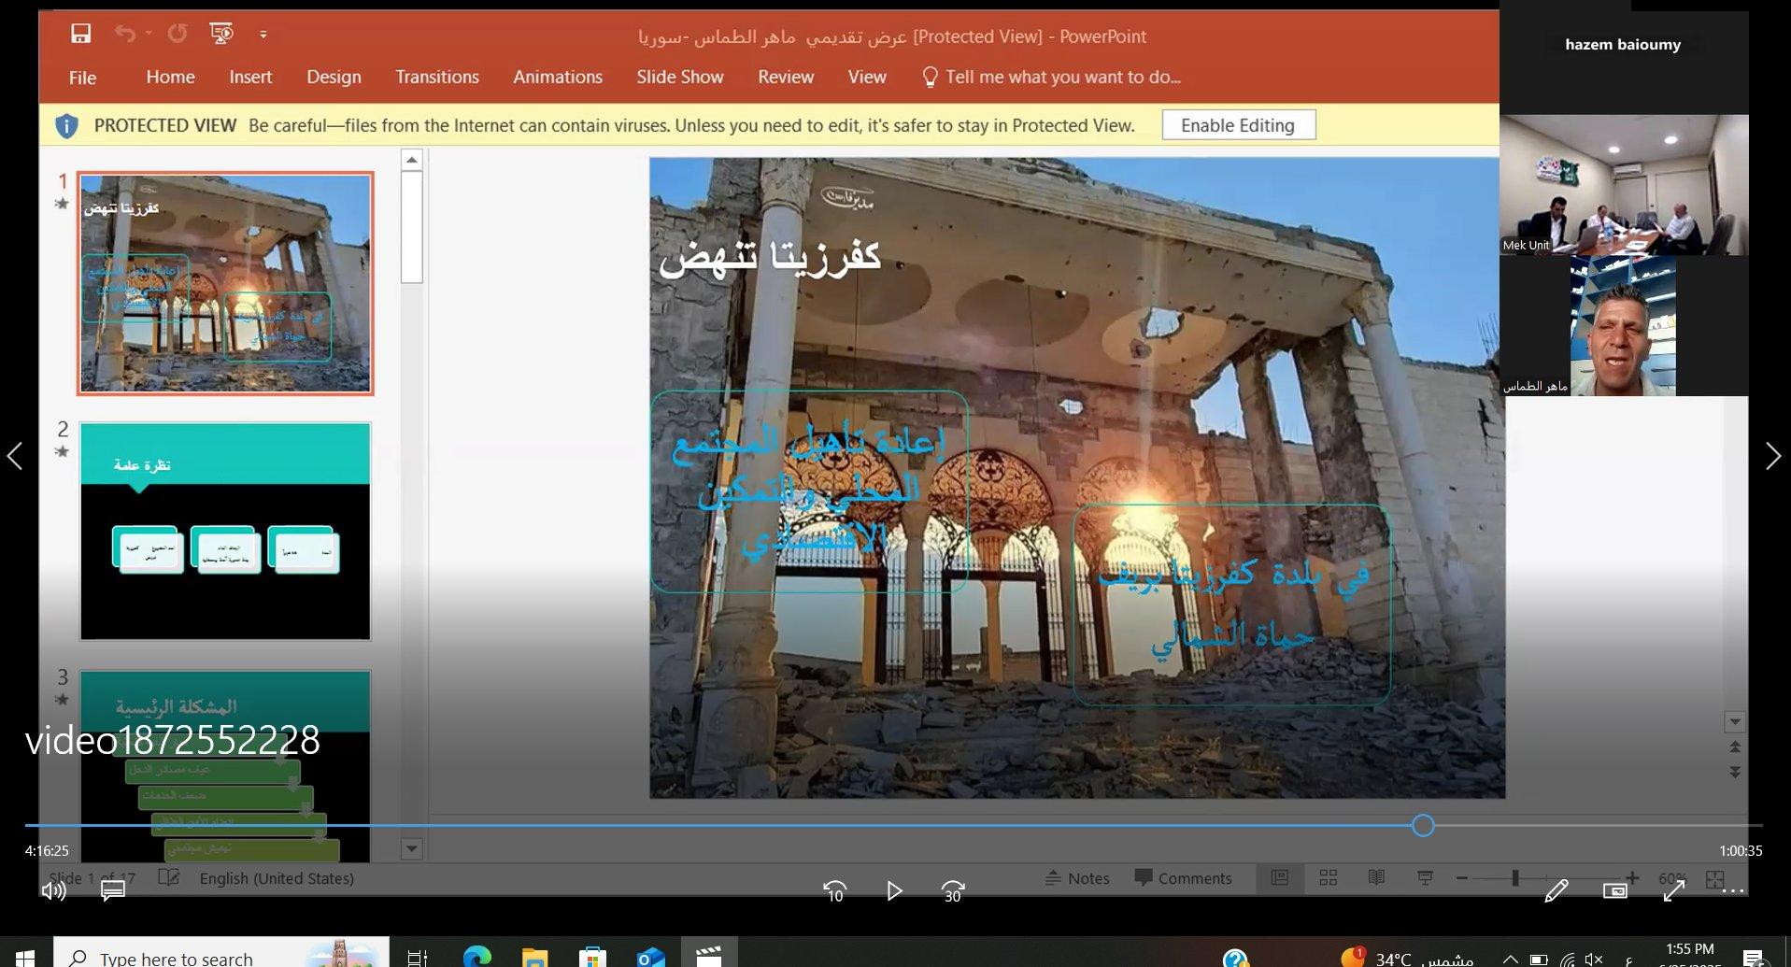Open Microsoft Edge from taskbar
This screenshot has width=1791, height=967.
[x=477, y=957]
